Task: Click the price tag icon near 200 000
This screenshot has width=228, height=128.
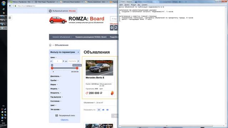Action: point(87,93)
